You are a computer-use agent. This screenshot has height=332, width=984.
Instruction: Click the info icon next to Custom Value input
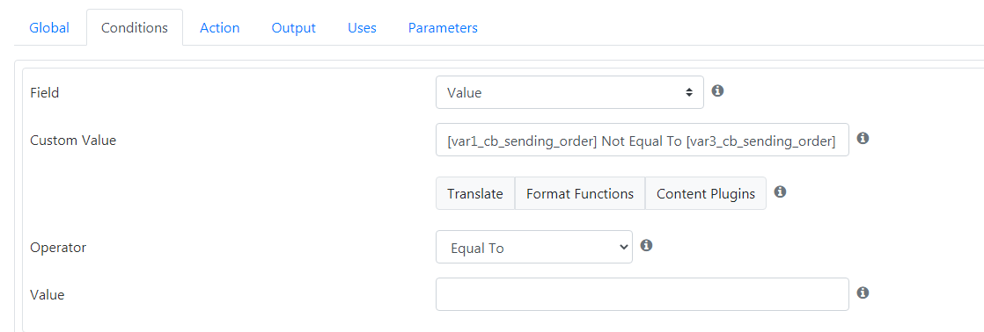pos(863,138)
